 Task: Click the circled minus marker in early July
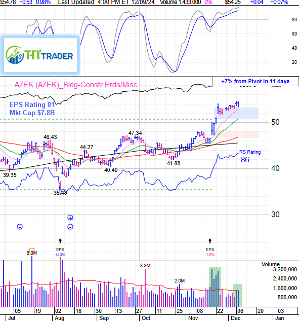click(x=20, y=227)
